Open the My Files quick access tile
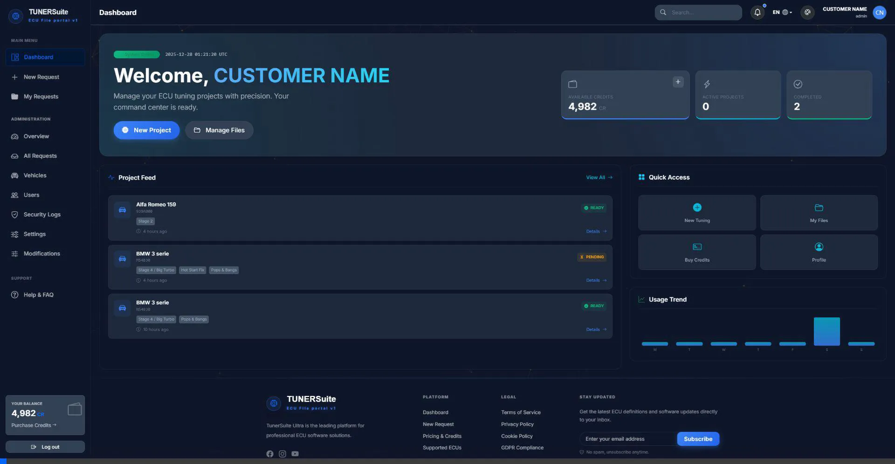The image size is (895, 464). click(x=819, y=213)
